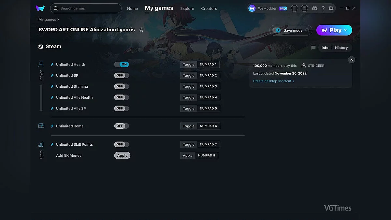Click lightning icon beside Unlimited Skill Points
The image size is (391, 220).
pyautogui.click(x=52, y=144)
